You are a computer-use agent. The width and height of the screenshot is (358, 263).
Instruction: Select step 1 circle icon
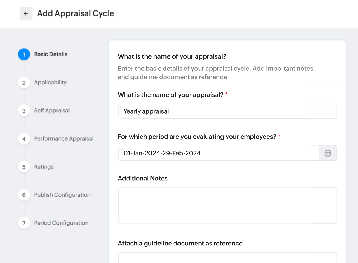(24, 55)
